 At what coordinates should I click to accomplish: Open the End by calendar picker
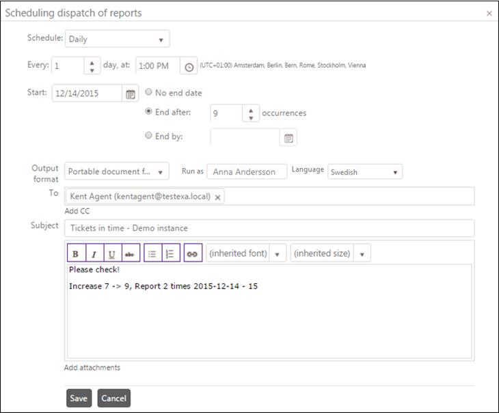(x=288, y=138)
